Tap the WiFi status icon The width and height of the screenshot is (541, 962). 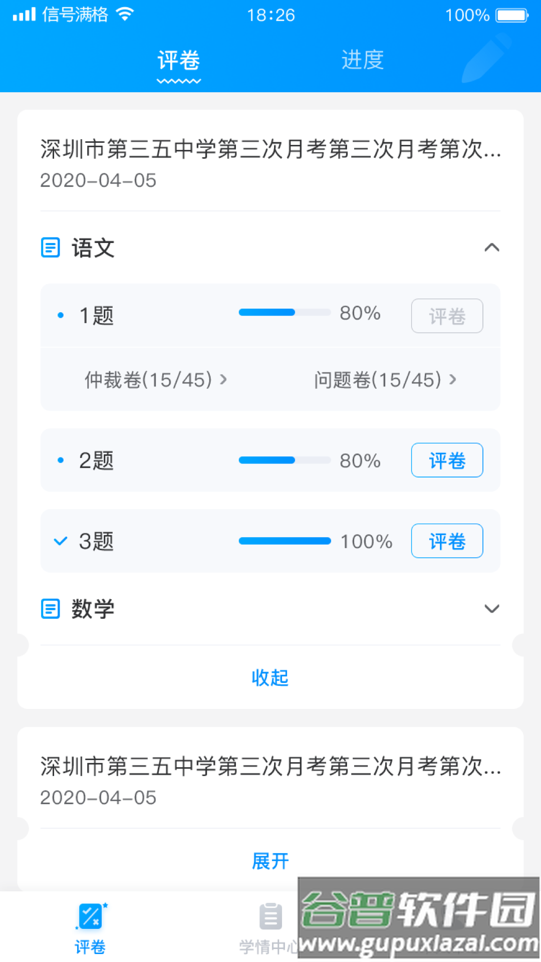click(x=125, y=14)
